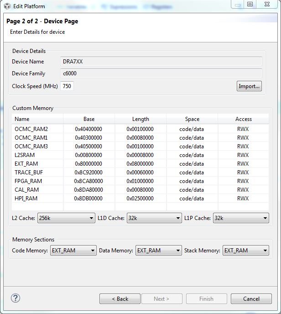Click length value 0x00008000

click(x=140, y=155)
